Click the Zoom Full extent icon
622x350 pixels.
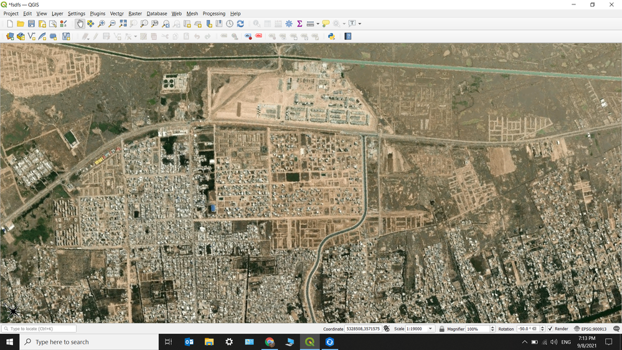tap(123, 24)
